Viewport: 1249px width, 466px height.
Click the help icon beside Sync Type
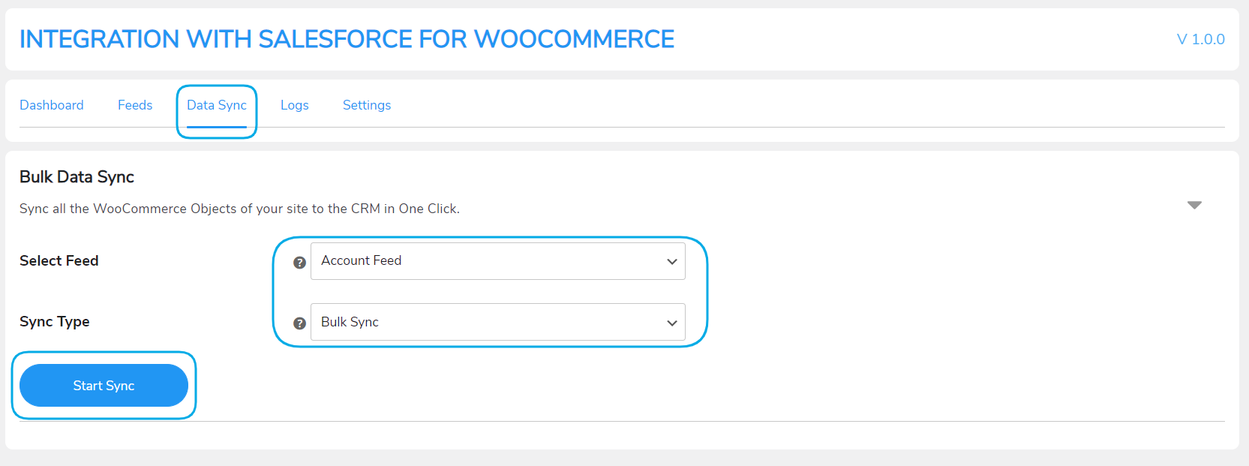pyautogui.click(x=299, y=323)
